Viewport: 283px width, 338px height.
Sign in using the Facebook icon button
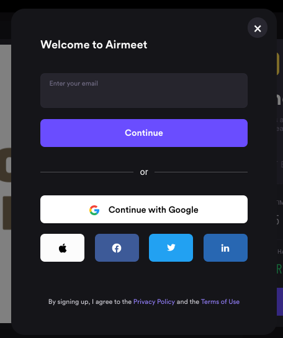pyautogui.click(x=117, y=247)
